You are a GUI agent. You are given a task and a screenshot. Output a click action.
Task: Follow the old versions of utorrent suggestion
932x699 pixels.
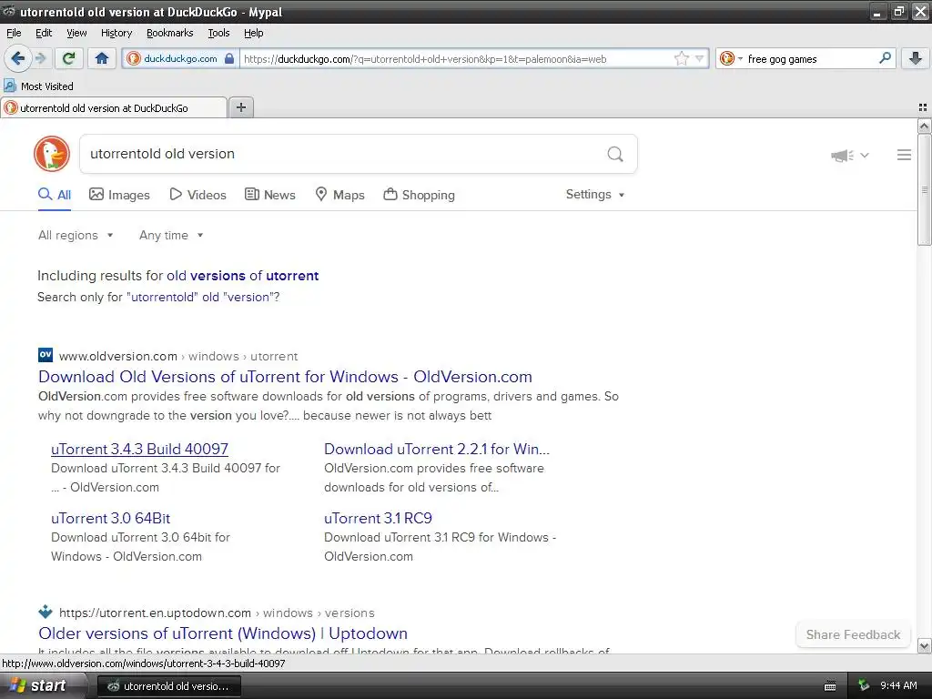coord(242,276)
